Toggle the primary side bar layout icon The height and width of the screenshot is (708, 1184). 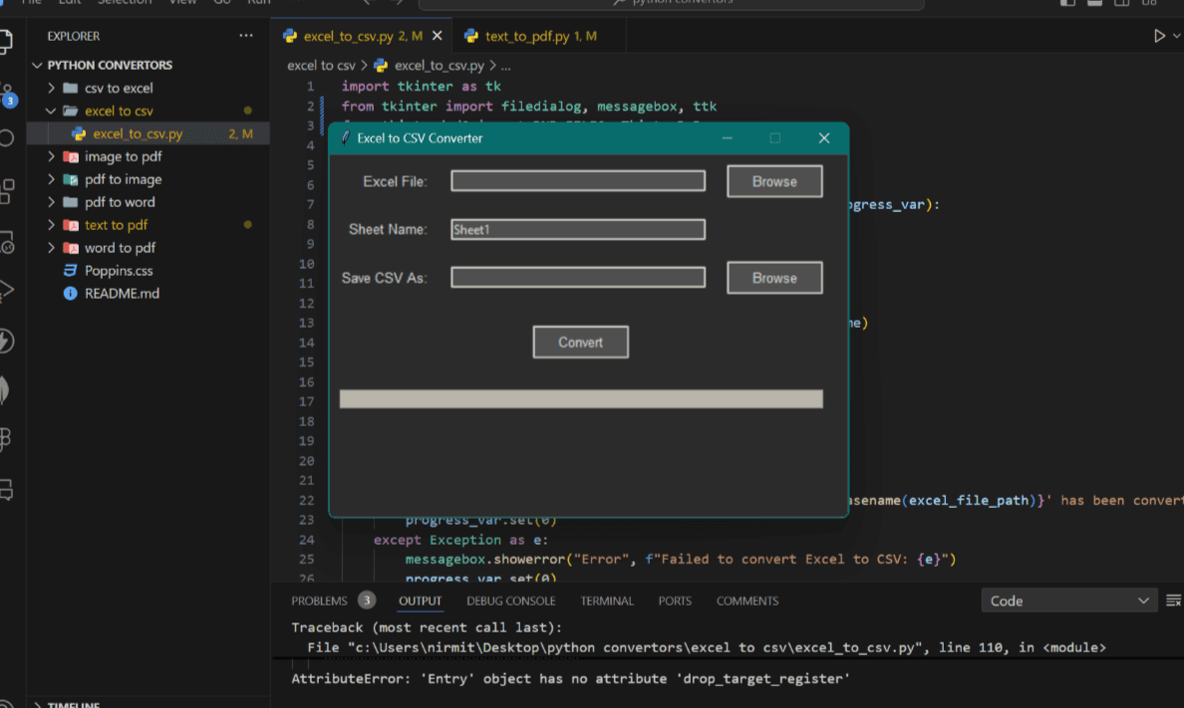[1067, 3]
